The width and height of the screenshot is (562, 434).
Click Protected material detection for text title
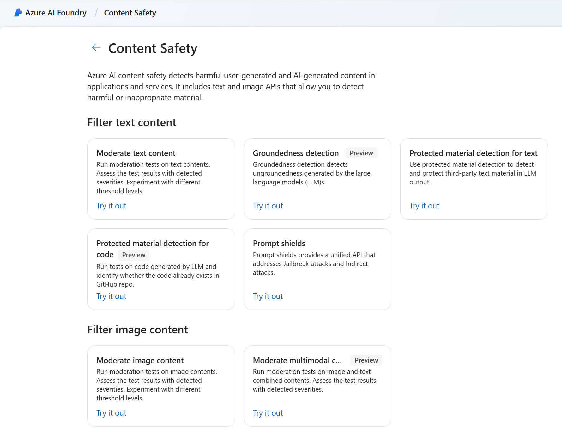473,153
